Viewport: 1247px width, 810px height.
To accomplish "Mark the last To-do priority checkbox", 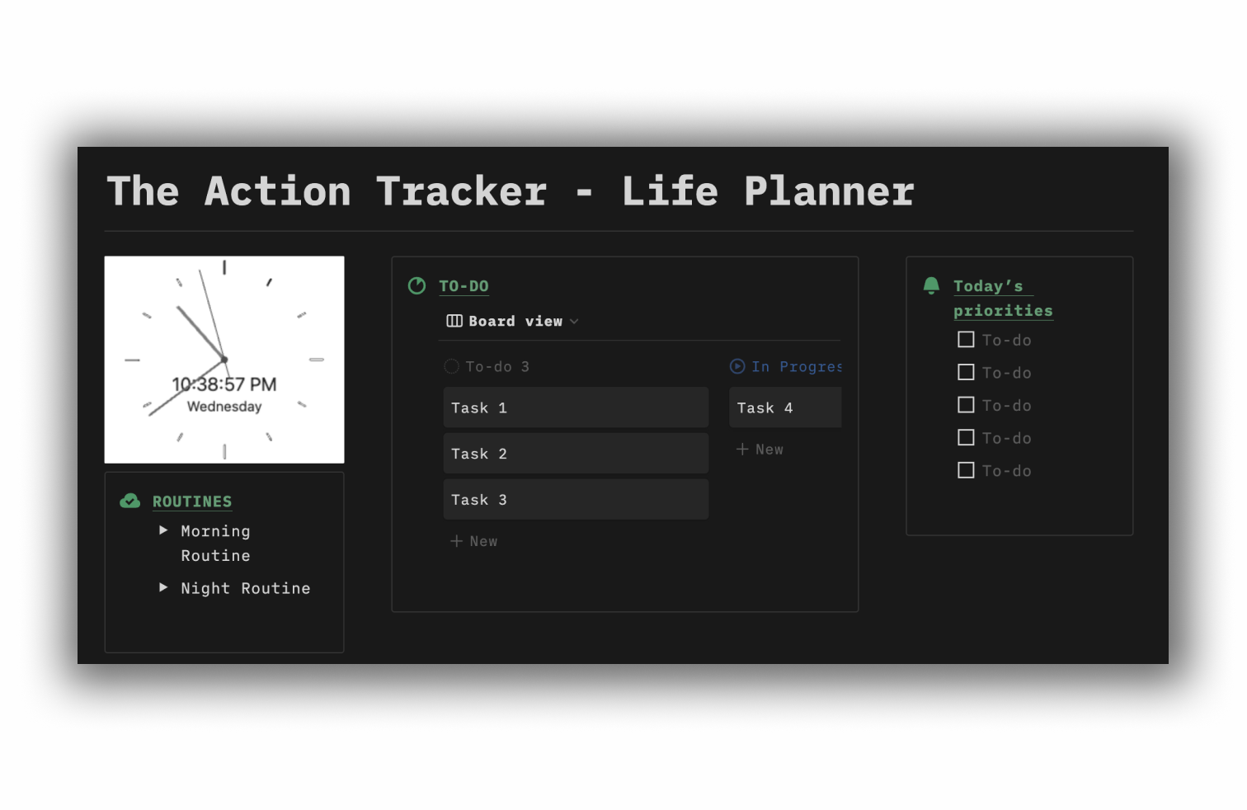I will (966, 470).
